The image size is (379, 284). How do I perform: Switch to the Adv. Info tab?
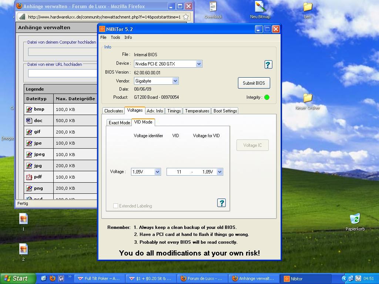click(x=155, y=111)
